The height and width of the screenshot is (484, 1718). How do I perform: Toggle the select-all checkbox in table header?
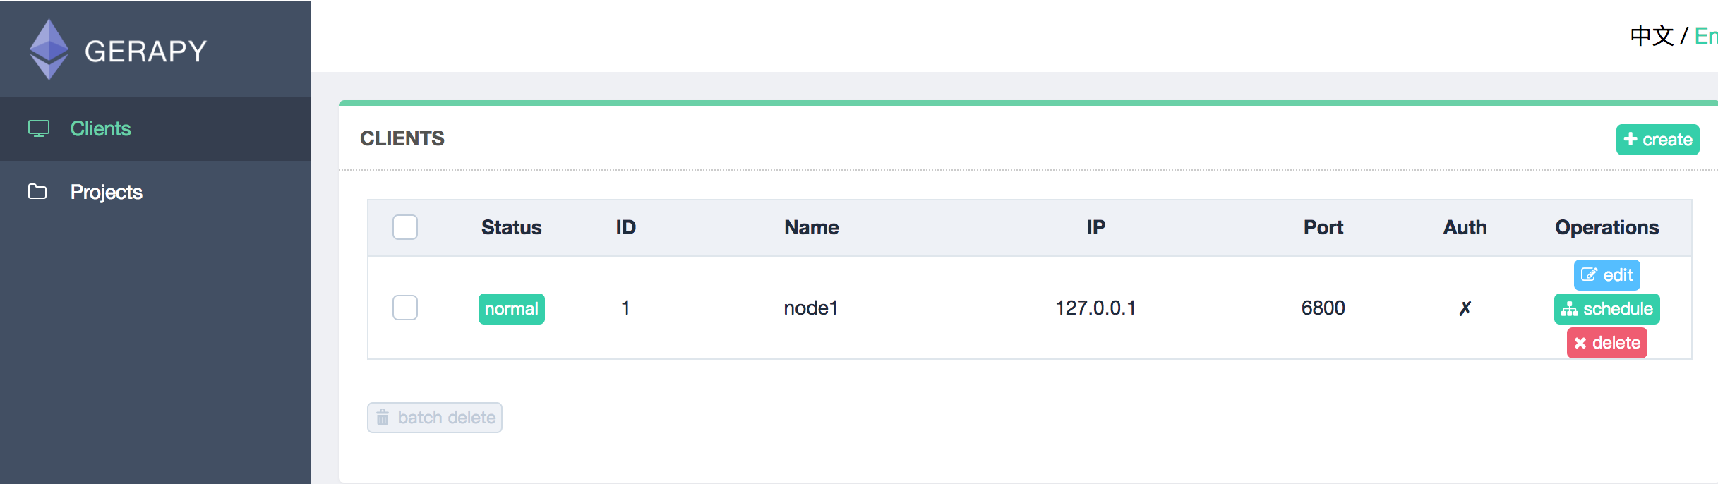pyautogui.click(x=405, y=227)
